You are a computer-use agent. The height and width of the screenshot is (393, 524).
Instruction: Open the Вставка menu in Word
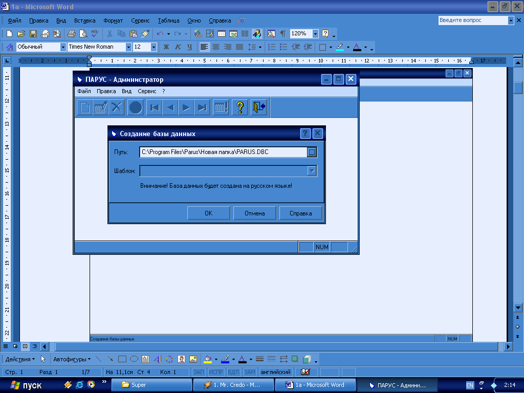point(84,20)
